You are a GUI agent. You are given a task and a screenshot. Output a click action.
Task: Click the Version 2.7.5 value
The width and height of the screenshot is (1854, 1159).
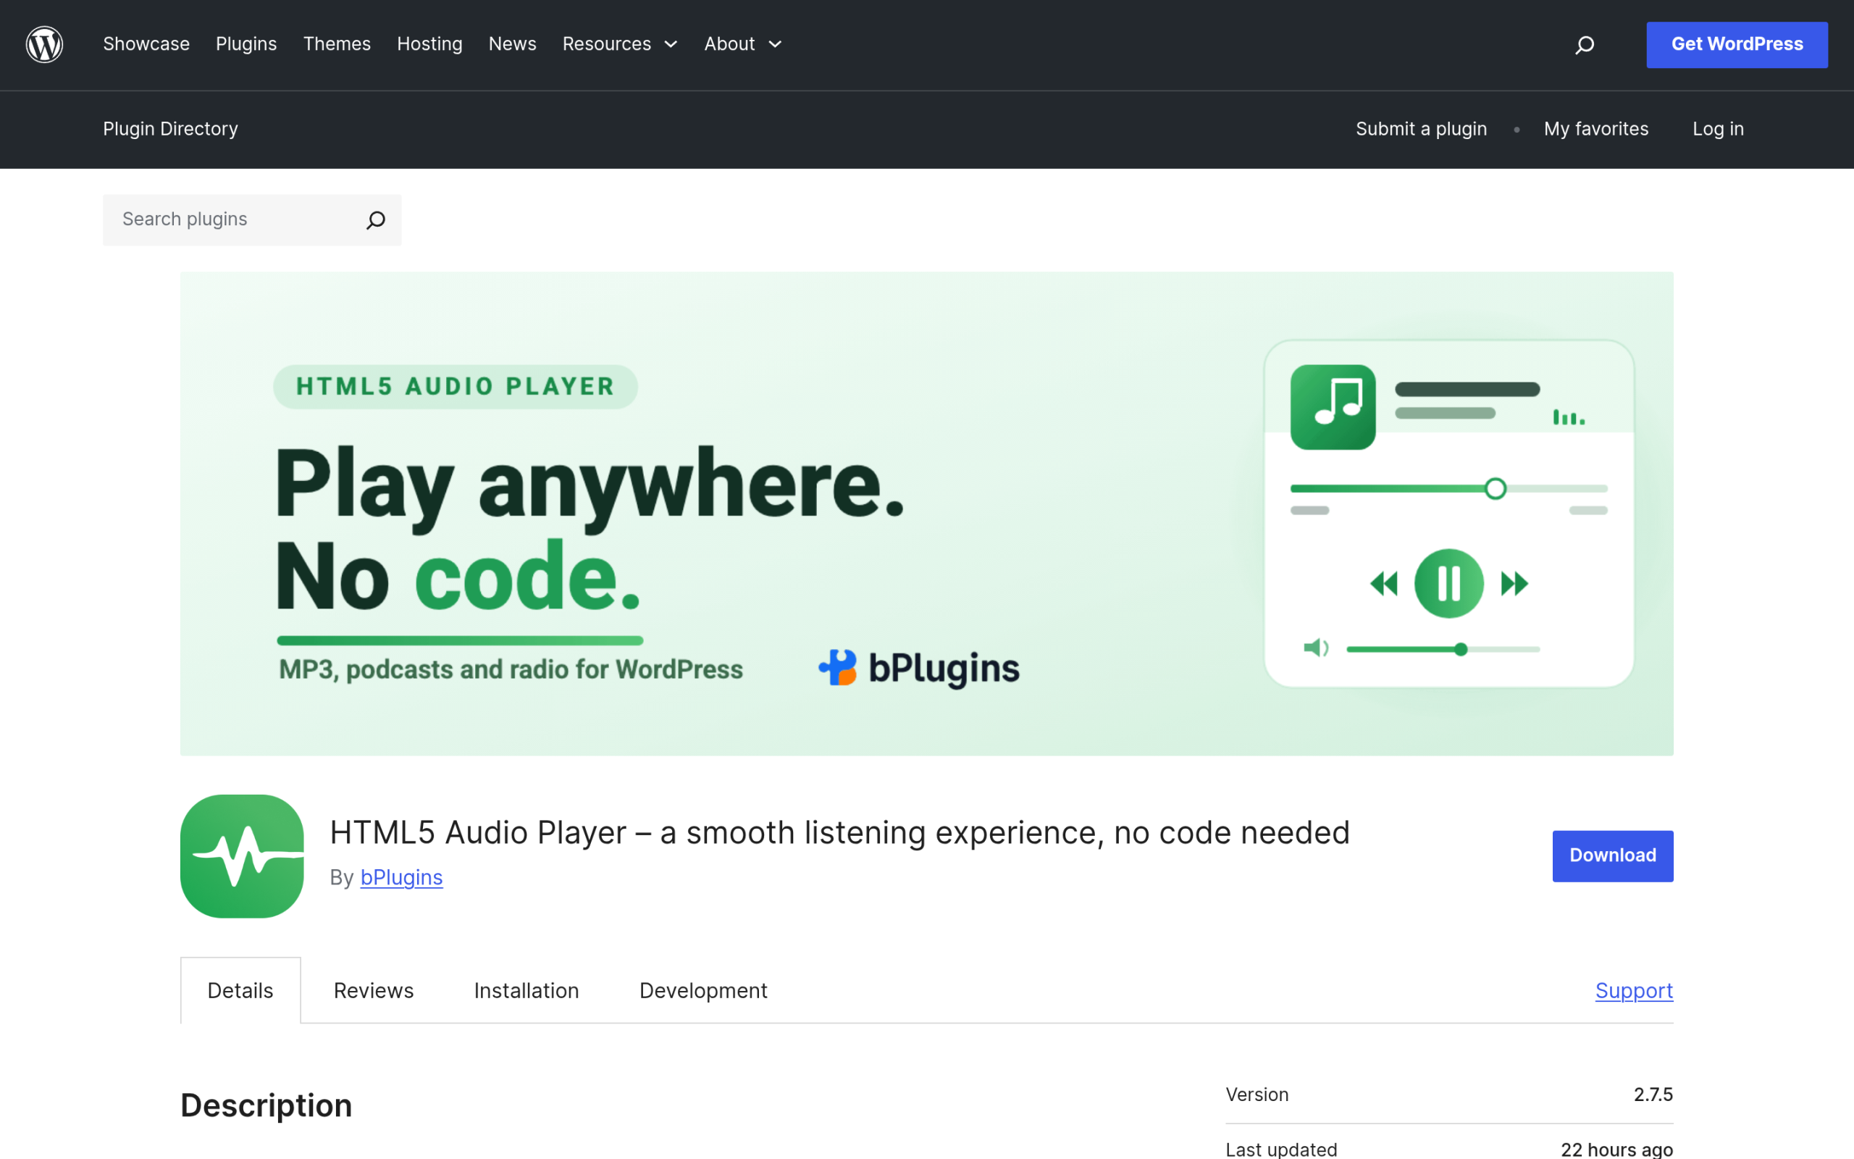point(1653,1095)
